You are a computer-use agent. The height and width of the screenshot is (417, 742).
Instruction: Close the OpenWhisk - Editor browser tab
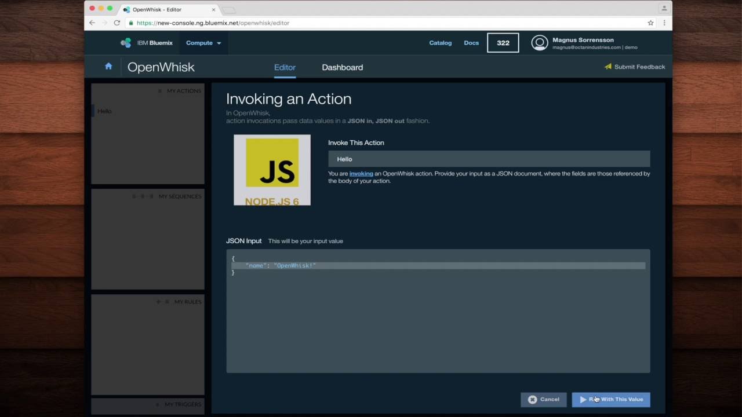coord(213,9)
